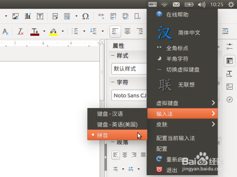
Task: Collapse the 样式 section in the sidebar
Action: [x=113, y=56]
